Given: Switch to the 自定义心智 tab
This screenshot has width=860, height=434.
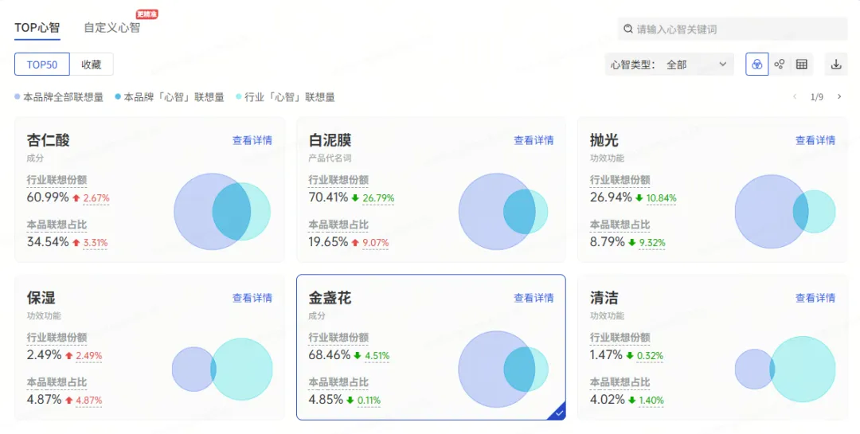Looking at the screenshot, I should click(x=112, y=28).
